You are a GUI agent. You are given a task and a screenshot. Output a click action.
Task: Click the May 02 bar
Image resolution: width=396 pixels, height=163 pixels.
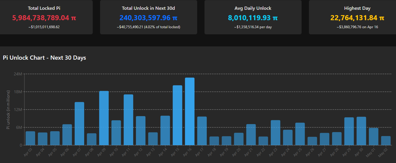386,140
